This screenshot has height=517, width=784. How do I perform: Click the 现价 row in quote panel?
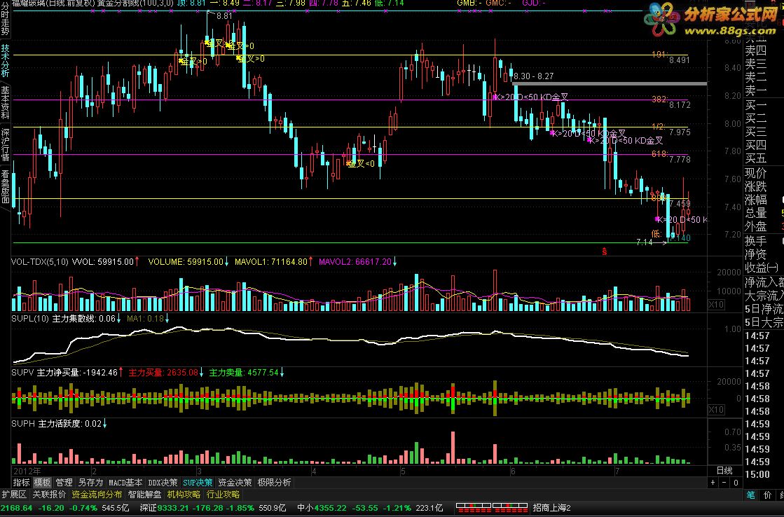pos(755,173)
